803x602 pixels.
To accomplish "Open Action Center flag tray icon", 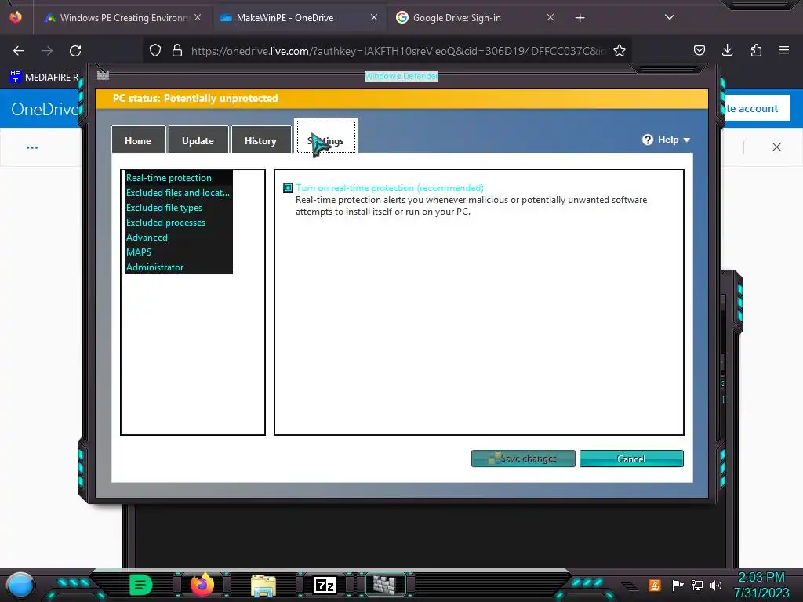I will [x=678, y=585].
